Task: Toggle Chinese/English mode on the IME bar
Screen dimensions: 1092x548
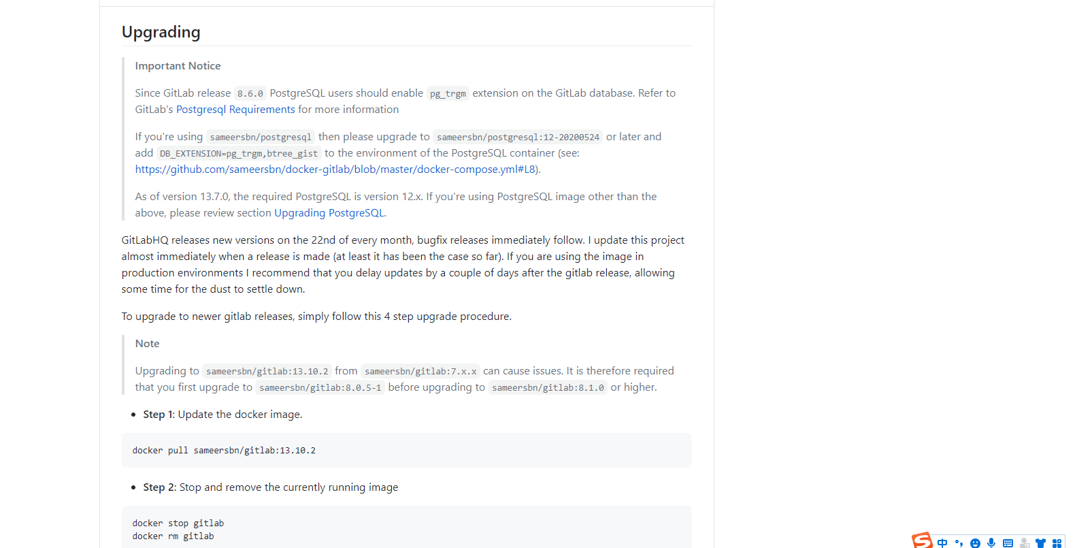Action: pos(942,543)
